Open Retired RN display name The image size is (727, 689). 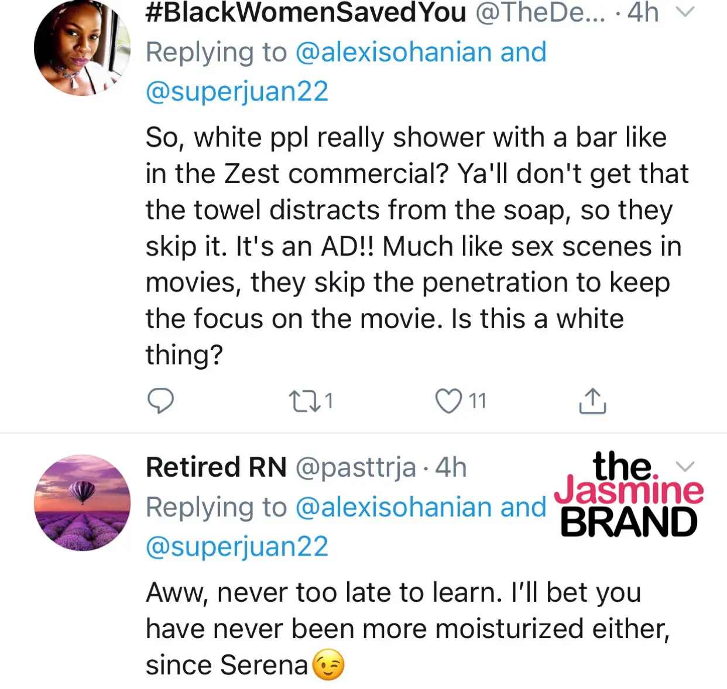[x=216, y=467]
